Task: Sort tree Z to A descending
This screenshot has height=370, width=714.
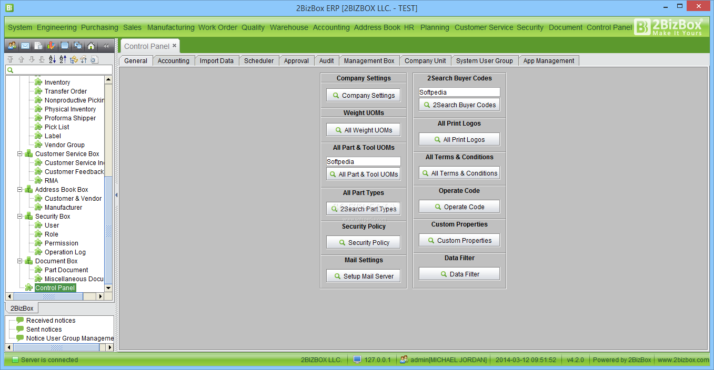Action: coord(63,60)
